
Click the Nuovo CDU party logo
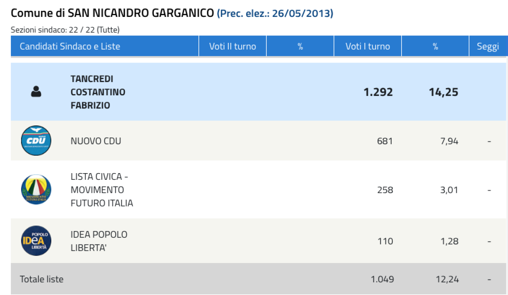[x=36, y=141]
